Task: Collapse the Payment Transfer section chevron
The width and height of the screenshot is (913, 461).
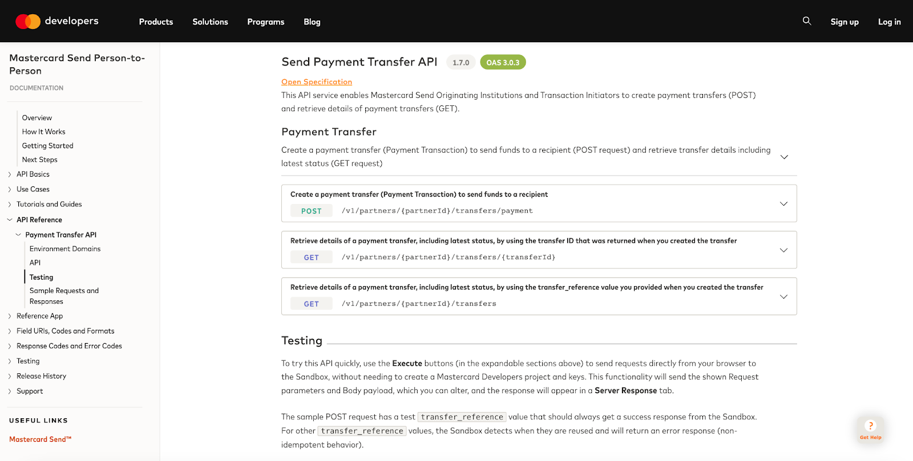Action: pos(784,157)
